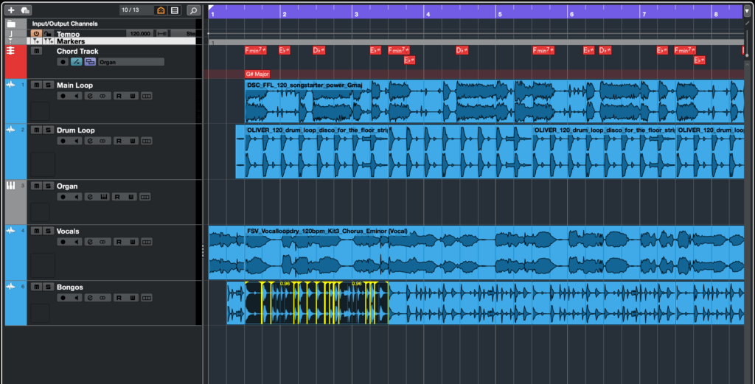Click the Vocals track waveform type icon

click(x=10, y=231)
